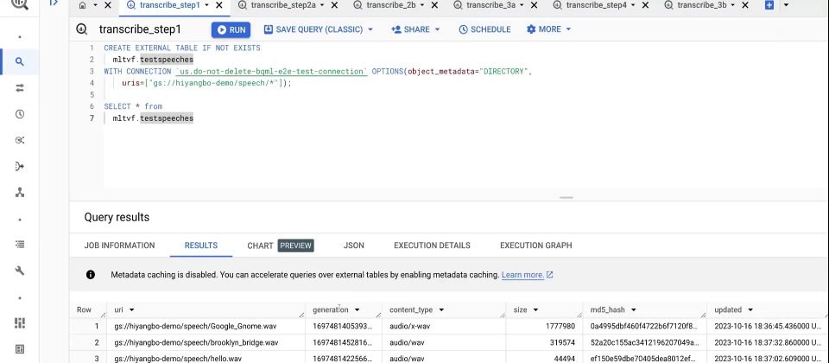Screen dimensions: 829x363
Task: Click connection name us.do-not-delete-bqml-e2e-test-connection in editor
Action: 271,72
